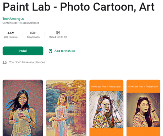View the 239 reviews count
163x136 pixels.
click(x=11, y=37)
